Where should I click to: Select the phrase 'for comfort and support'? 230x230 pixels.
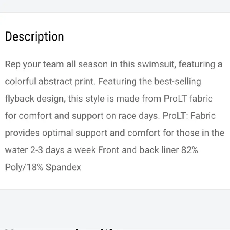pos(54,116)
